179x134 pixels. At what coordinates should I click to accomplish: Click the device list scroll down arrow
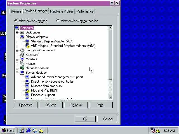click(110, 97)
